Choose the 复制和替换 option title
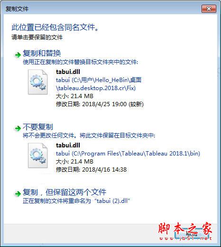The width and height of the screenshot is (221, 247). tap(42, 53)
